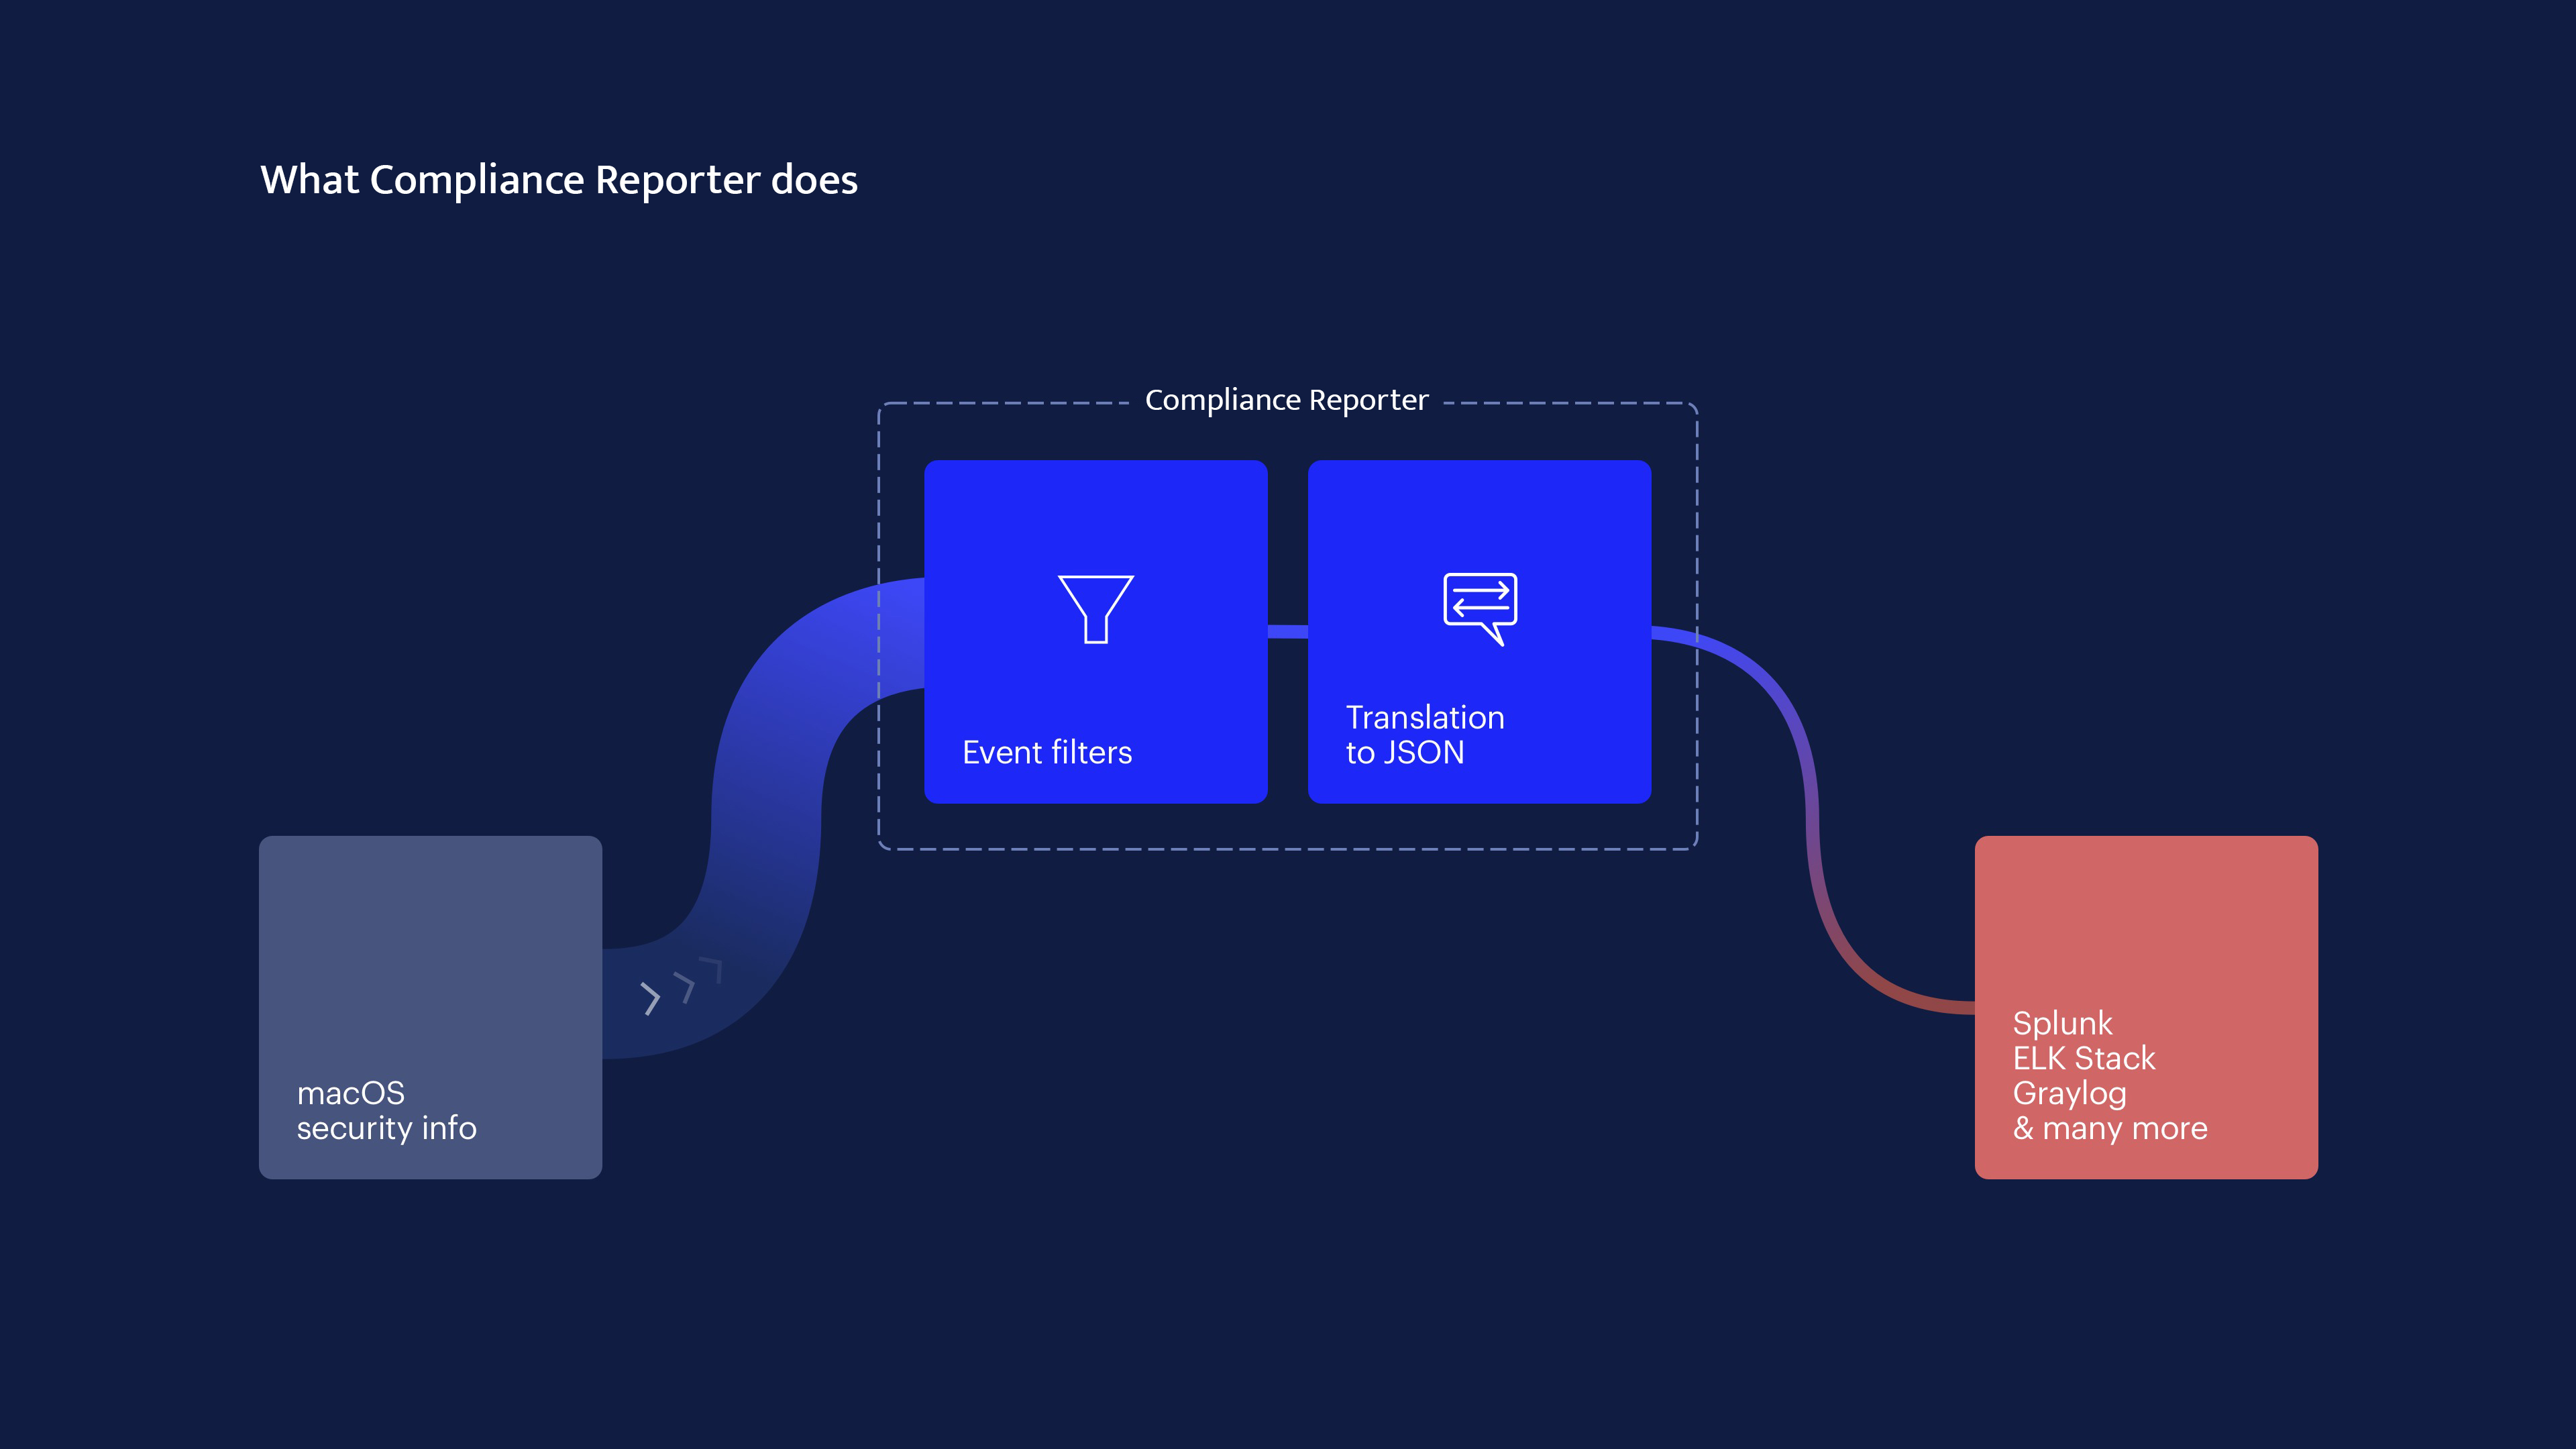Click the "ELK Stack" entry

click(x=2084, y=1058)
